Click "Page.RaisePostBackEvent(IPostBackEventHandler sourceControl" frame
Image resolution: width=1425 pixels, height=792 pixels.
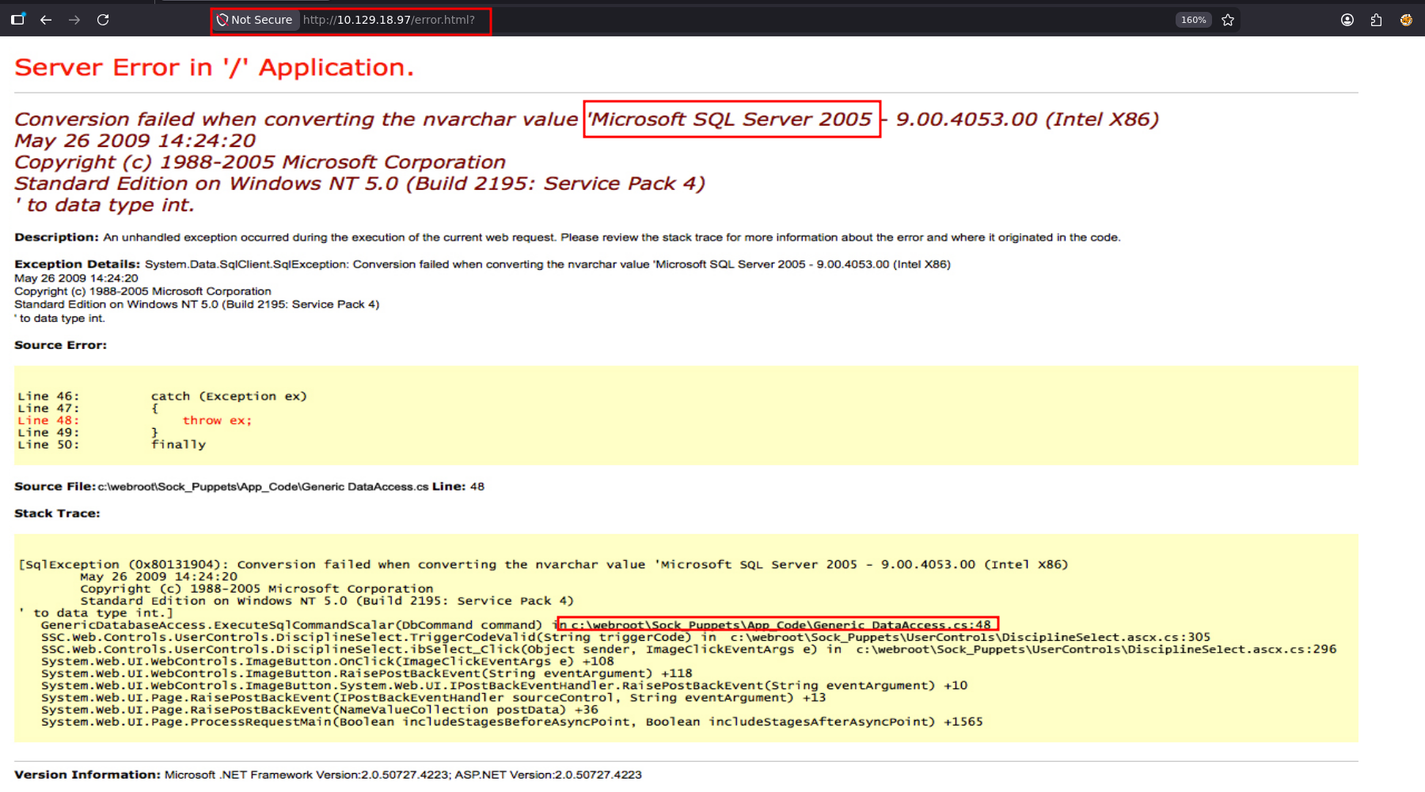(x=433, y=698)
